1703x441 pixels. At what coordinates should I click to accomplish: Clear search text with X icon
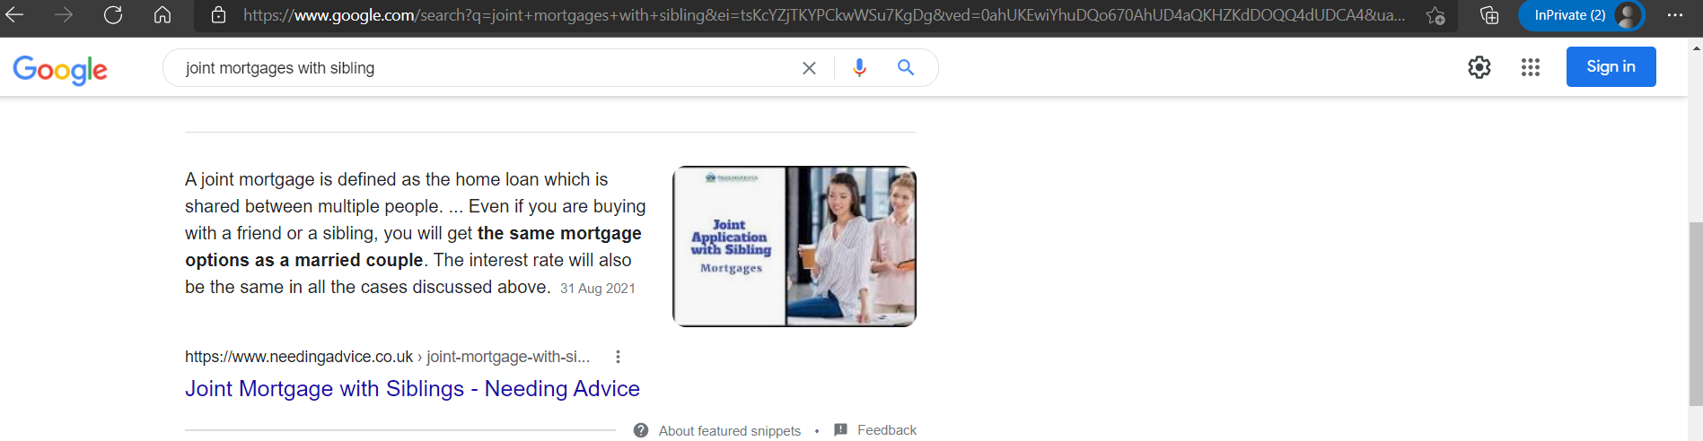tap(809, 68)
